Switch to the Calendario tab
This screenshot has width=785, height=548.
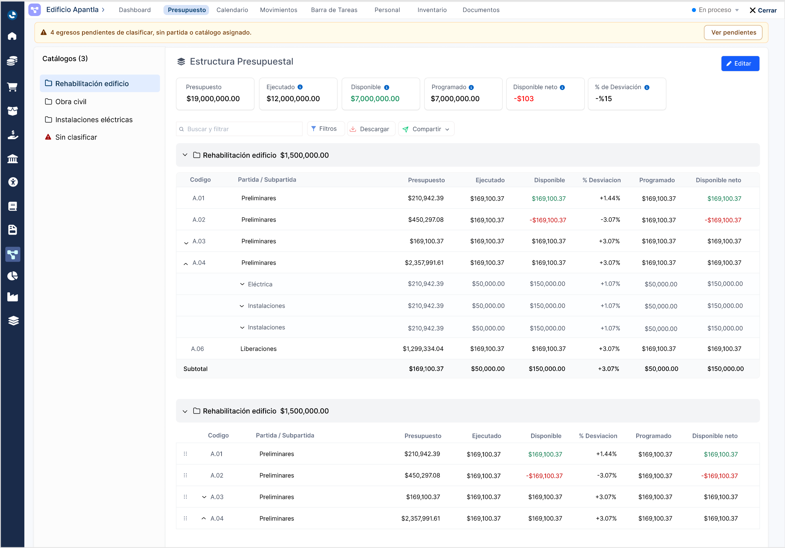pyautogui.click(x=232, y=10)
